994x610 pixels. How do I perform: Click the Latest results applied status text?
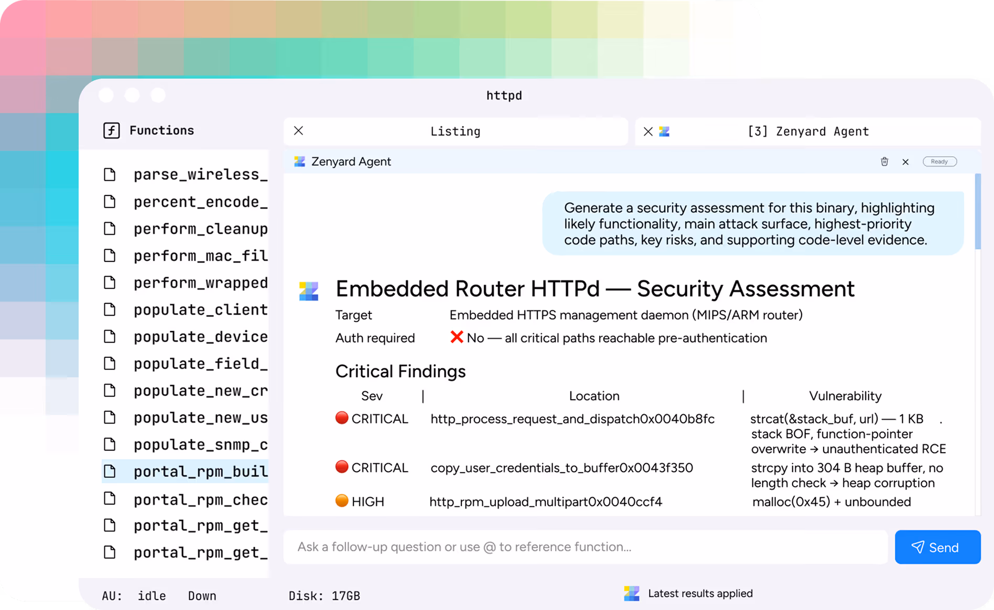(x=700, y=593)
